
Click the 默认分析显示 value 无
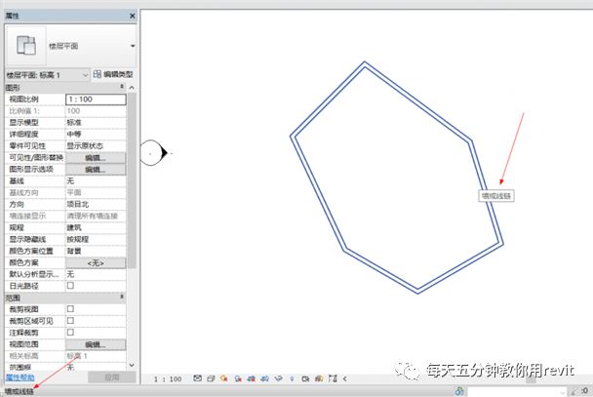coord(96,274)
